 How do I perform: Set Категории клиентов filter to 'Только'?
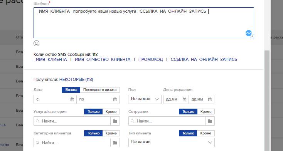(x=93, y=133)
